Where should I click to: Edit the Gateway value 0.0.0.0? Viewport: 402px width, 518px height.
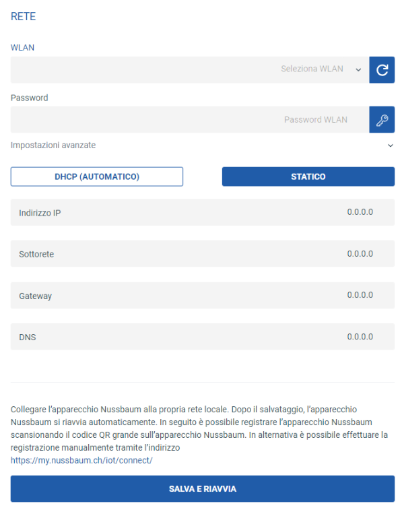tap(360, 295)
